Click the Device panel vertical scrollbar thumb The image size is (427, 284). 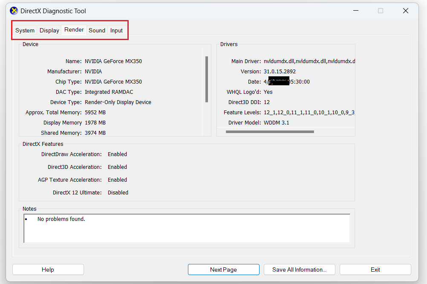[207, 79]
